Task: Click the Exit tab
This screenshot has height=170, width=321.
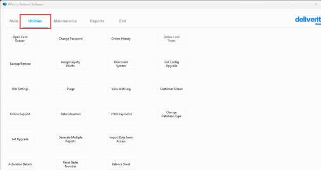Action: (x=123, y=21)
